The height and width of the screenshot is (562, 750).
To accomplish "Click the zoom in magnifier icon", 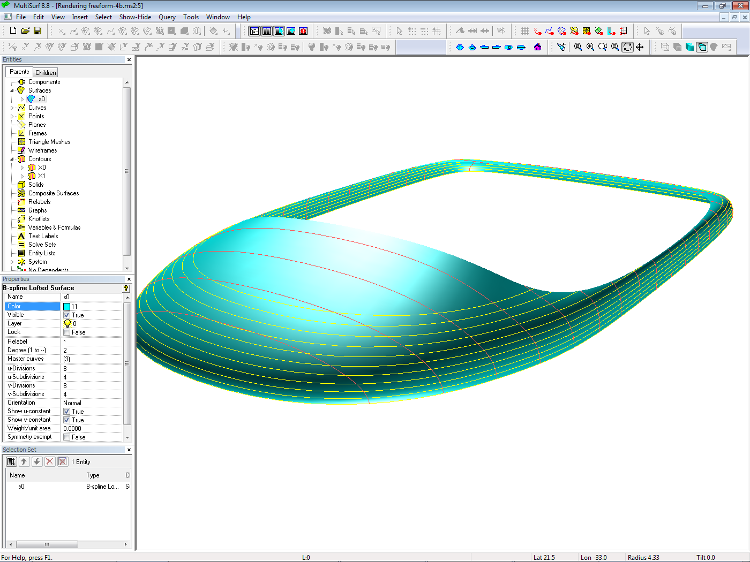I will (x=590, y=47).
